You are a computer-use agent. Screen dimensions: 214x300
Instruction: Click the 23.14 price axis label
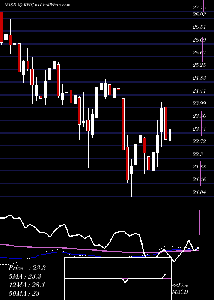[x=199, y=129]
